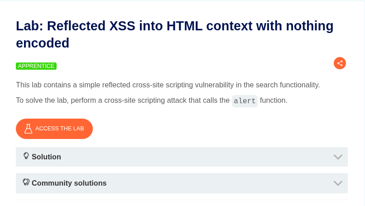
Task: Open the Solution section by its label
Action: (x=46, y=157)
